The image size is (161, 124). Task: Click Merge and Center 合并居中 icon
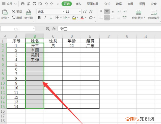click(138, 12)
